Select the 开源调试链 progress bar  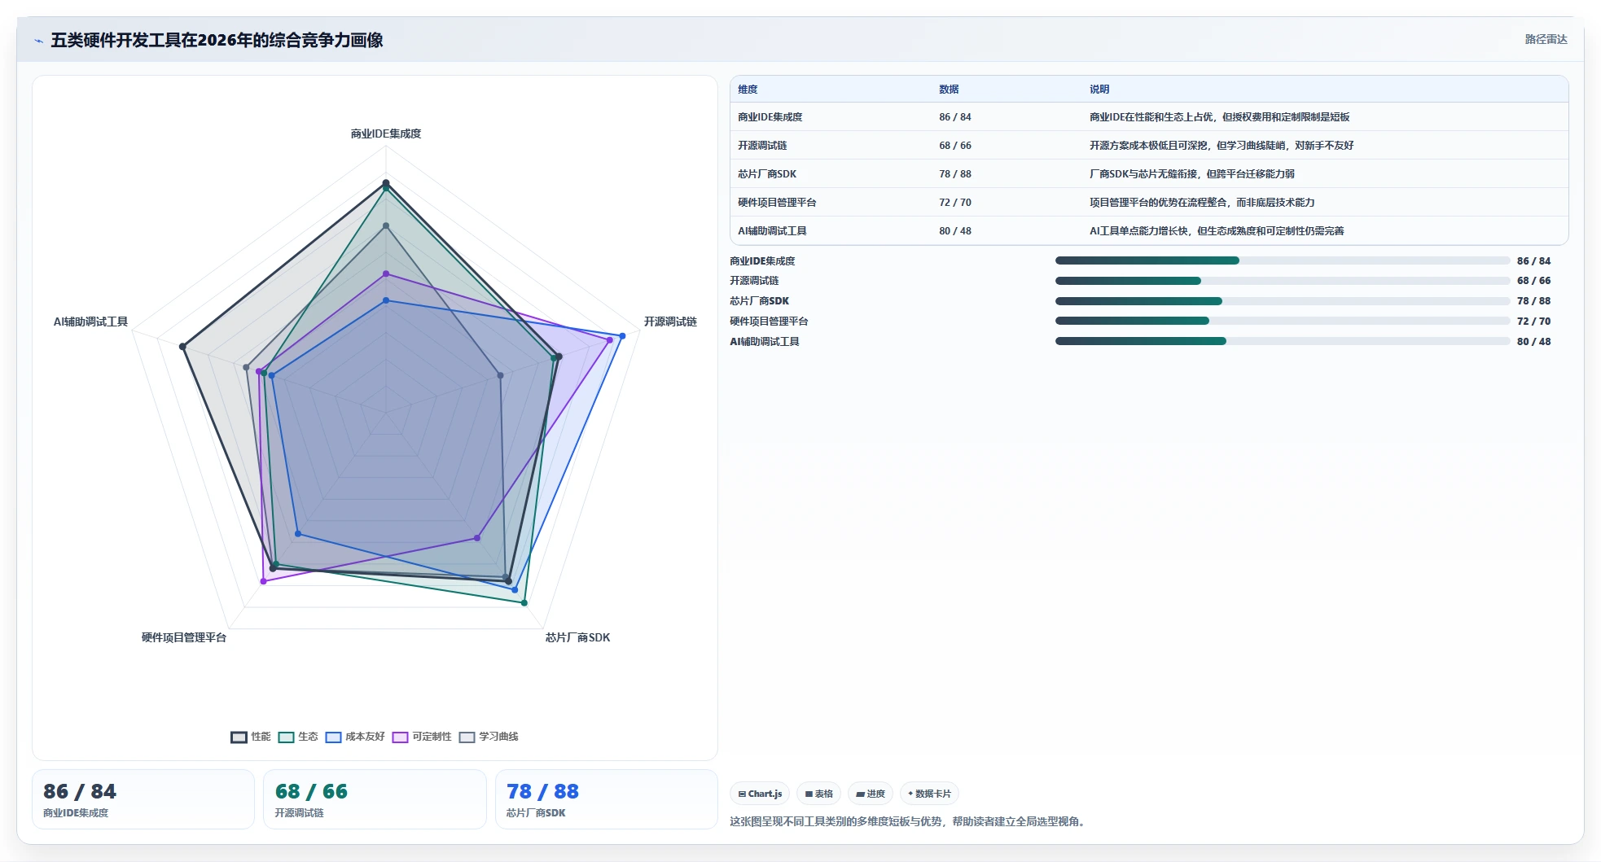tap(1282, 281)
